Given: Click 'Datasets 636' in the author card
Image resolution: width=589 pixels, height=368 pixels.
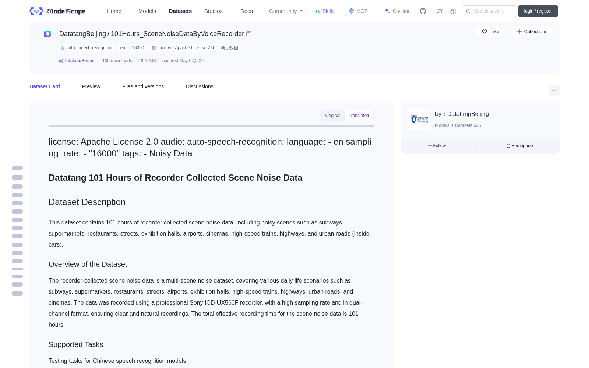Looking at the screenshot, I should [x=468, y=125].
